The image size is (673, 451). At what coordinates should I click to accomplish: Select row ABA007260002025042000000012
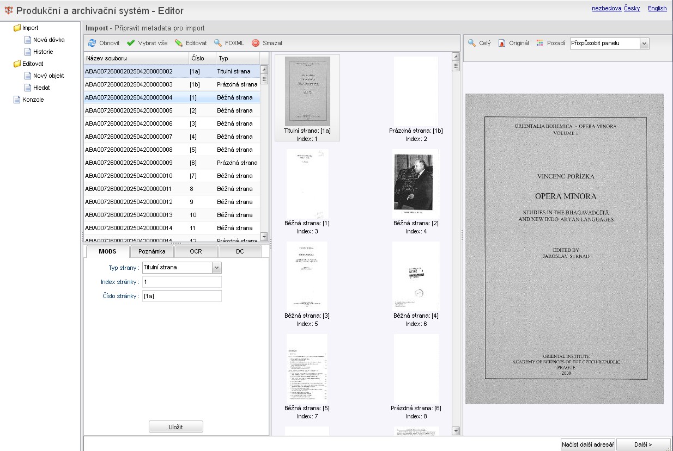pos(172,202)
